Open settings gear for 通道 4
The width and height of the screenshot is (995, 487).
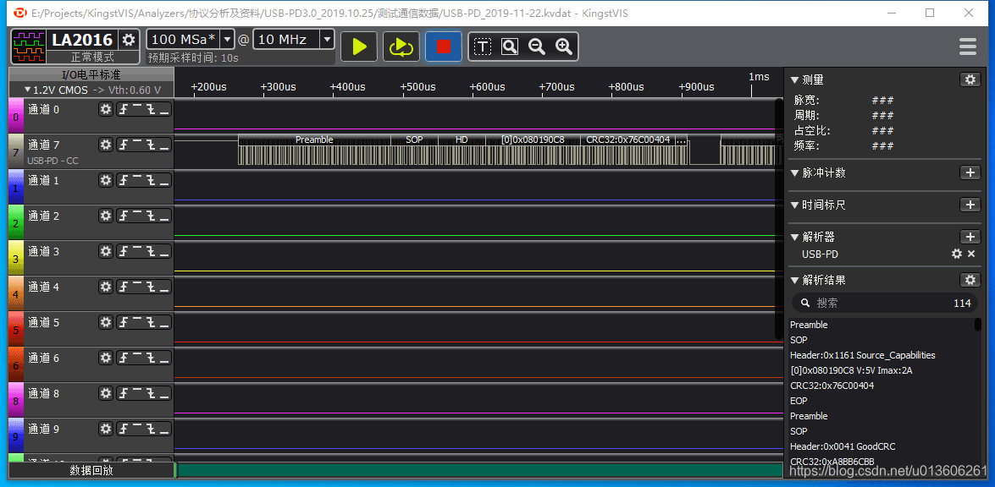(x=106, y=287)
